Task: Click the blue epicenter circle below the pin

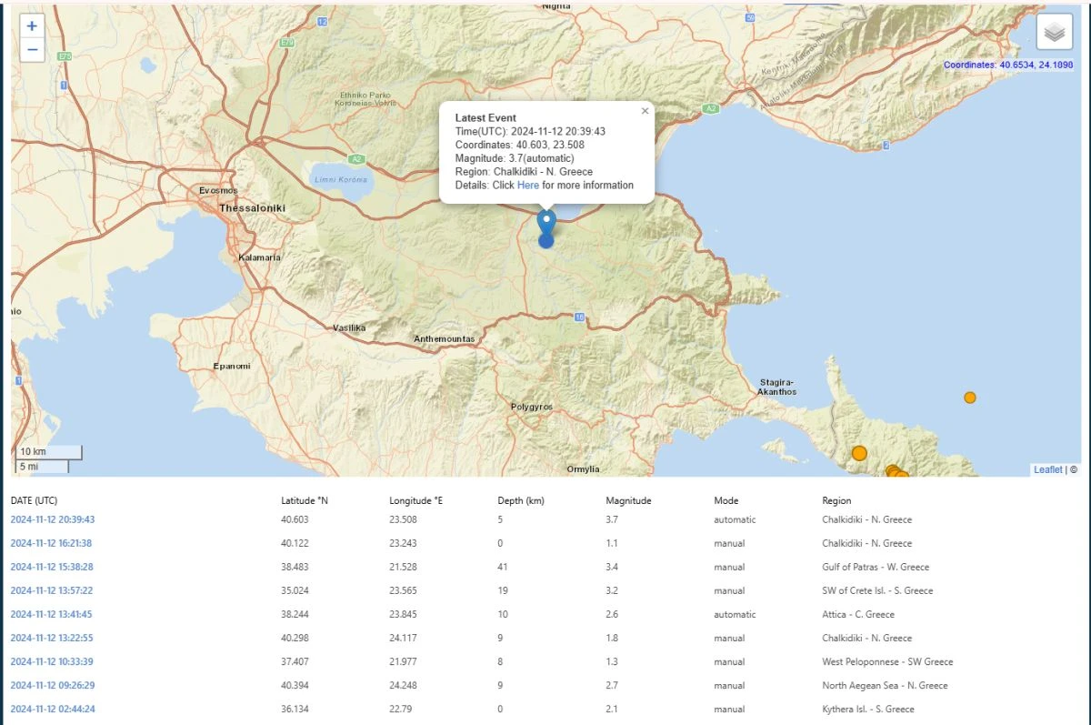Action: (545, 241)
